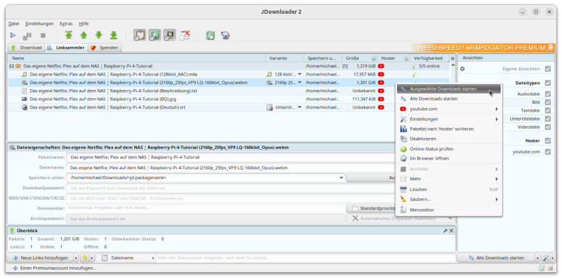Viewport: 562px width, 279px height.
Task: Click the lock icon in Hoster column
Action: click(x=407, y=58)
